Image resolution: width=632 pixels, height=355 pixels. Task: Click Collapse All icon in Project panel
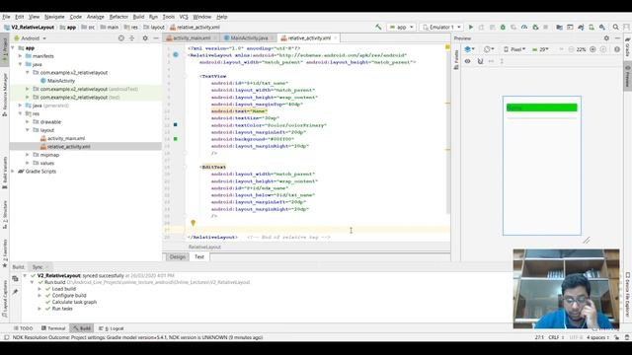pyautogui.click(x=131, y=38)
